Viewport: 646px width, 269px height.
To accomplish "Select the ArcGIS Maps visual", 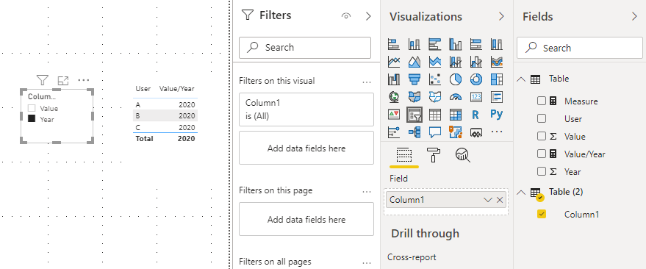I will click(x=456, y=132).
